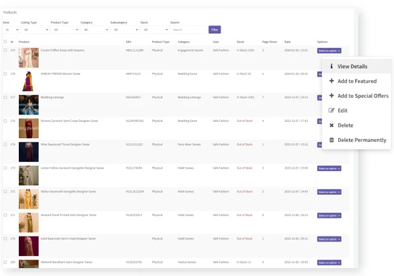Open Gold Swarovski Semi Crepe Saree thumbnail
The image size is (394, 276).
28,246
